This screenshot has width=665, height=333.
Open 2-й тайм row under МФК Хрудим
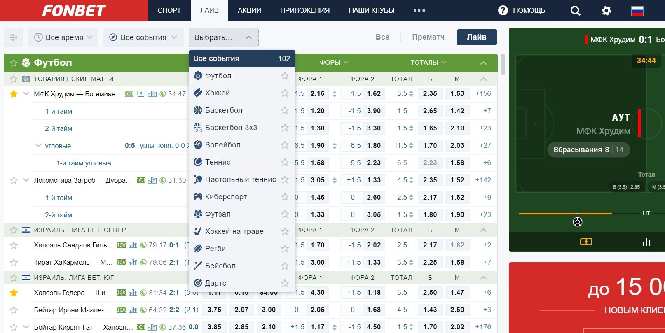click(x=59, y=128)
